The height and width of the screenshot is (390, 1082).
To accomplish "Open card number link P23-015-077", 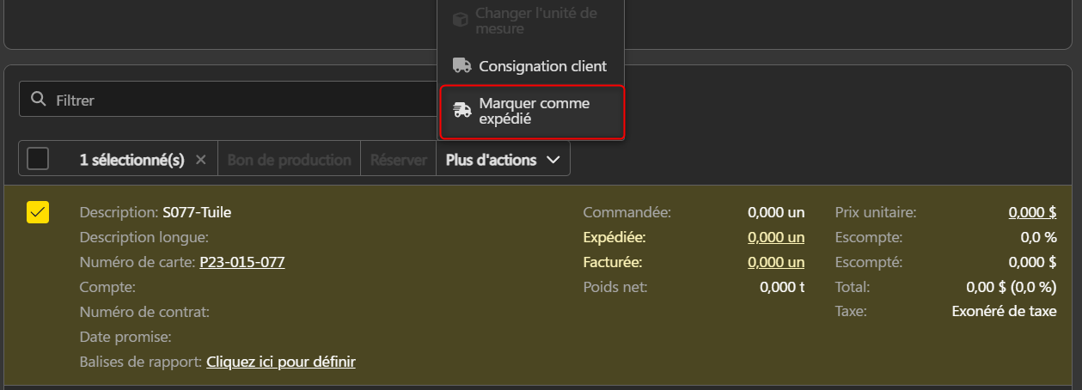I will click(242, 262).
